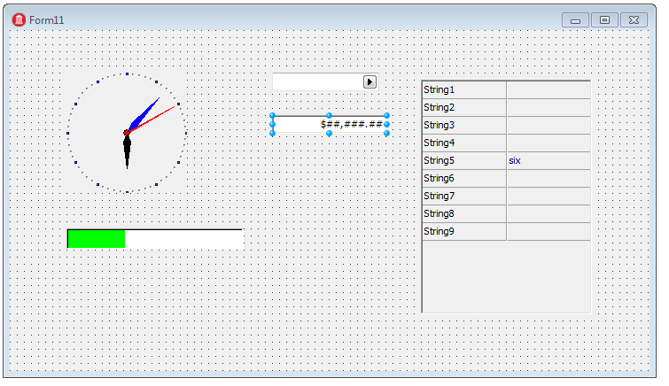Select the analog clock component

tap(127, 133)
